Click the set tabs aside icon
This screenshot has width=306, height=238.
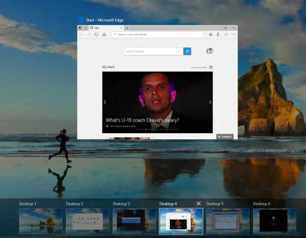pyautogui.click(x=86, y=28)
